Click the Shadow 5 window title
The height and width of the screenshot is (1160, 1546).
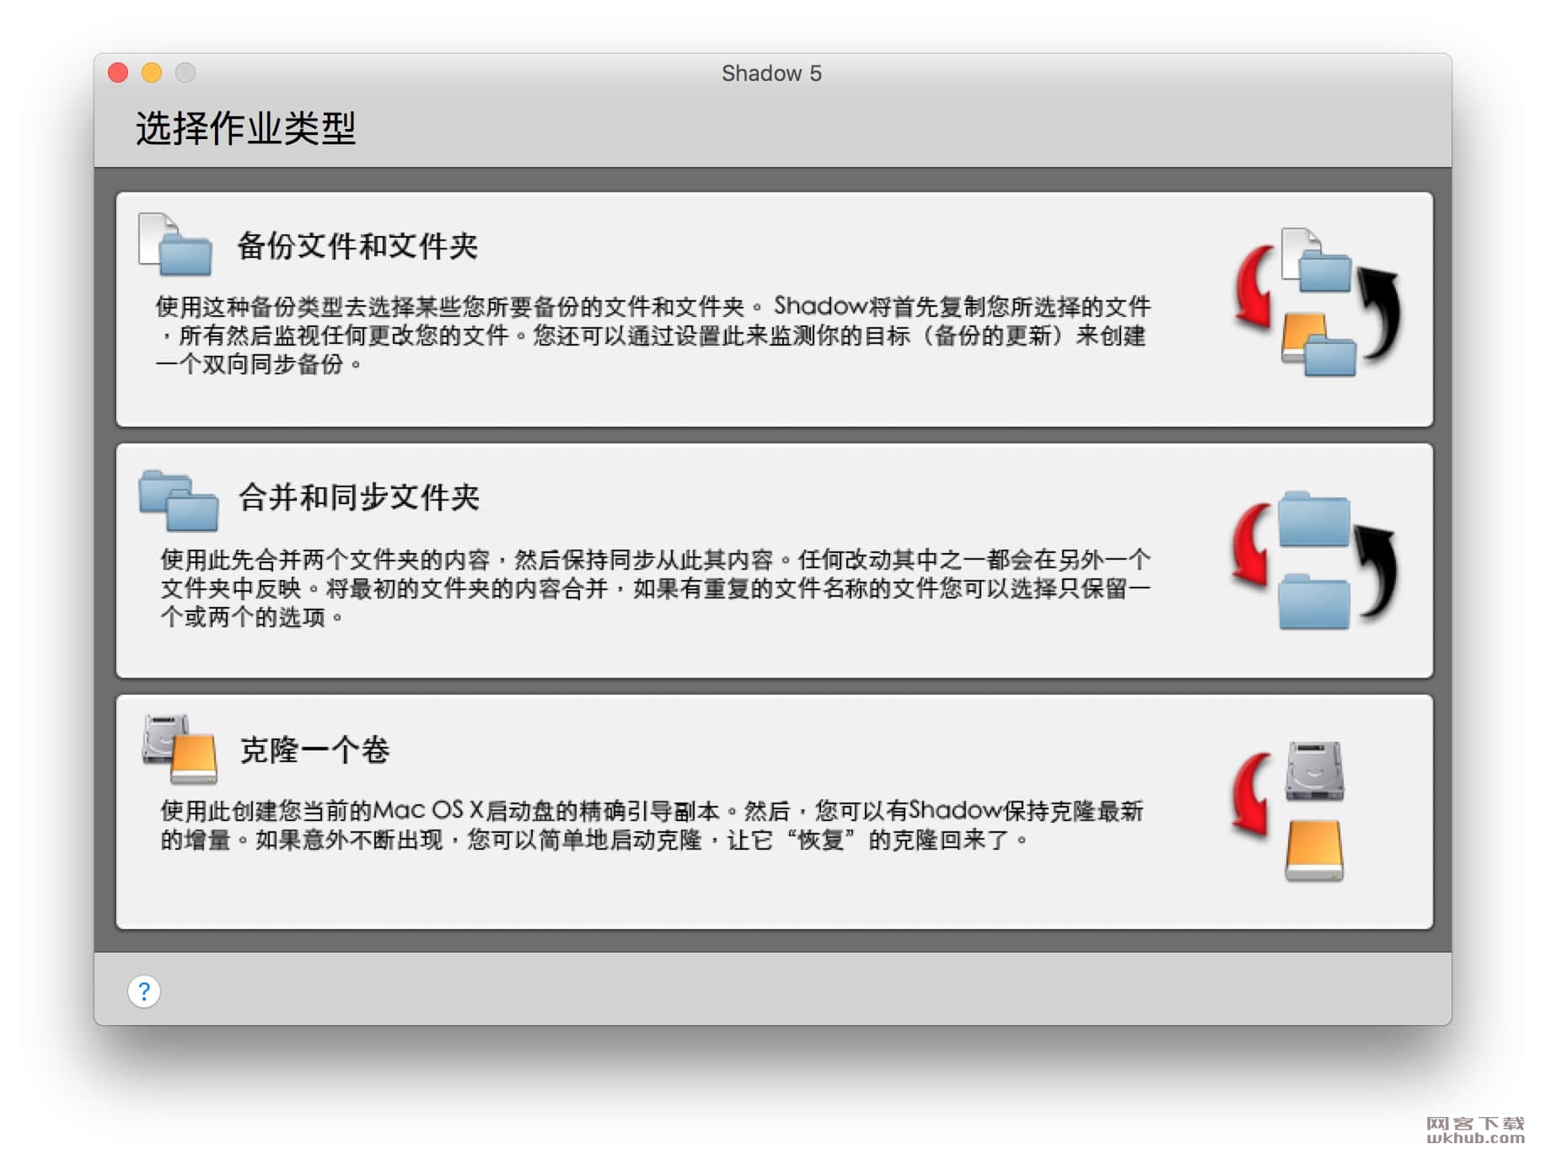coord(771,73)
